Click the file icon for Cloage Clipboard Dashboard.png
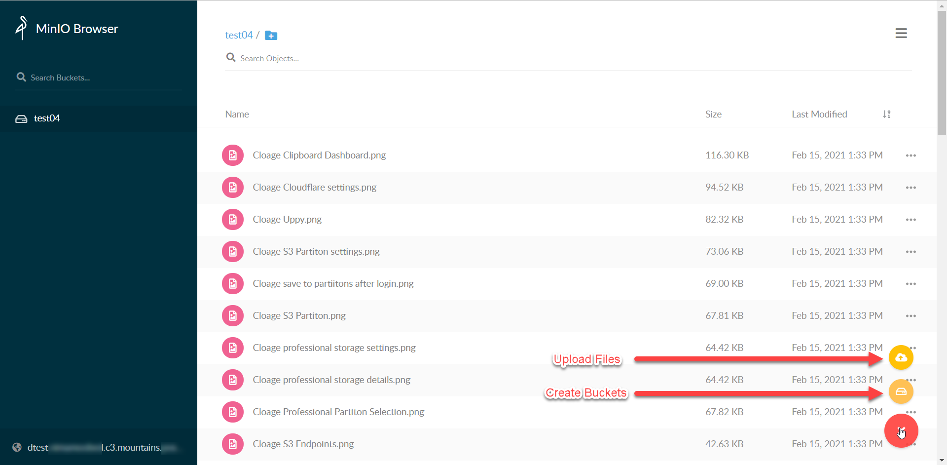Image resolution: width=947 pixels, height=465 pixels. 233,155
